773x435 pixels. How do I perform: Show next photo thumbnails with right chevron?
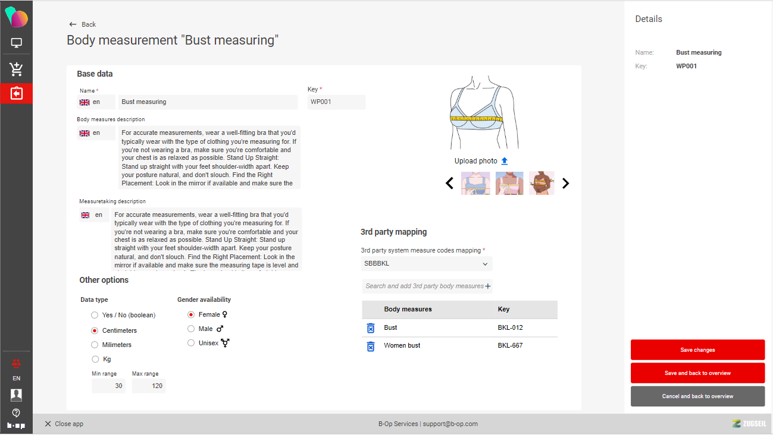coord(565,184)
